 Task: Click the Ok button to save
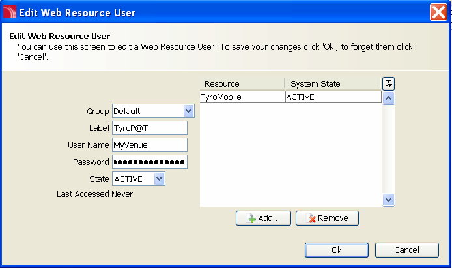[x=337, y=250]
